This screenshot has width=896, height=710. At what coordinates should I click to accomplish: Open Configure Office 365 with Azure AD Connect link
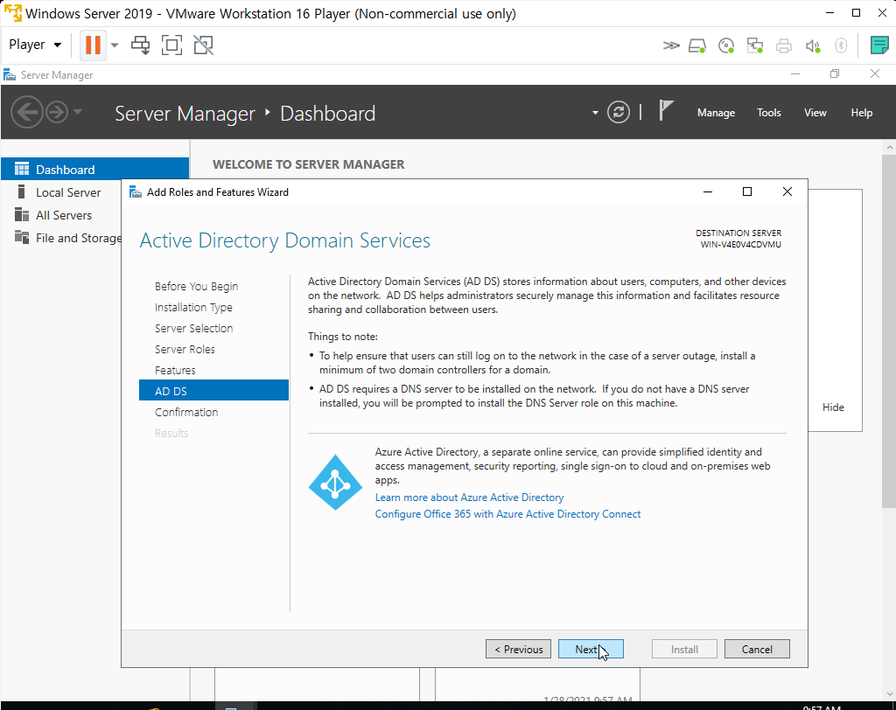point(507,514)
